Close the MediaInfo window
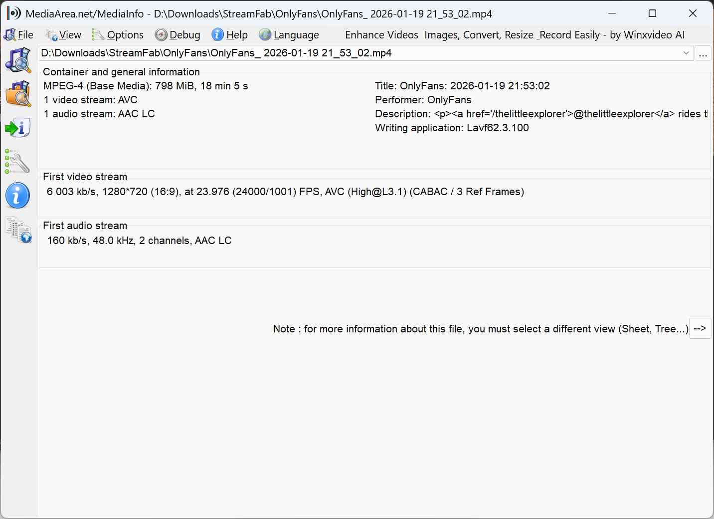Image resolution: width=714 pixels, height=519 pixels. (x=693, y=13)
